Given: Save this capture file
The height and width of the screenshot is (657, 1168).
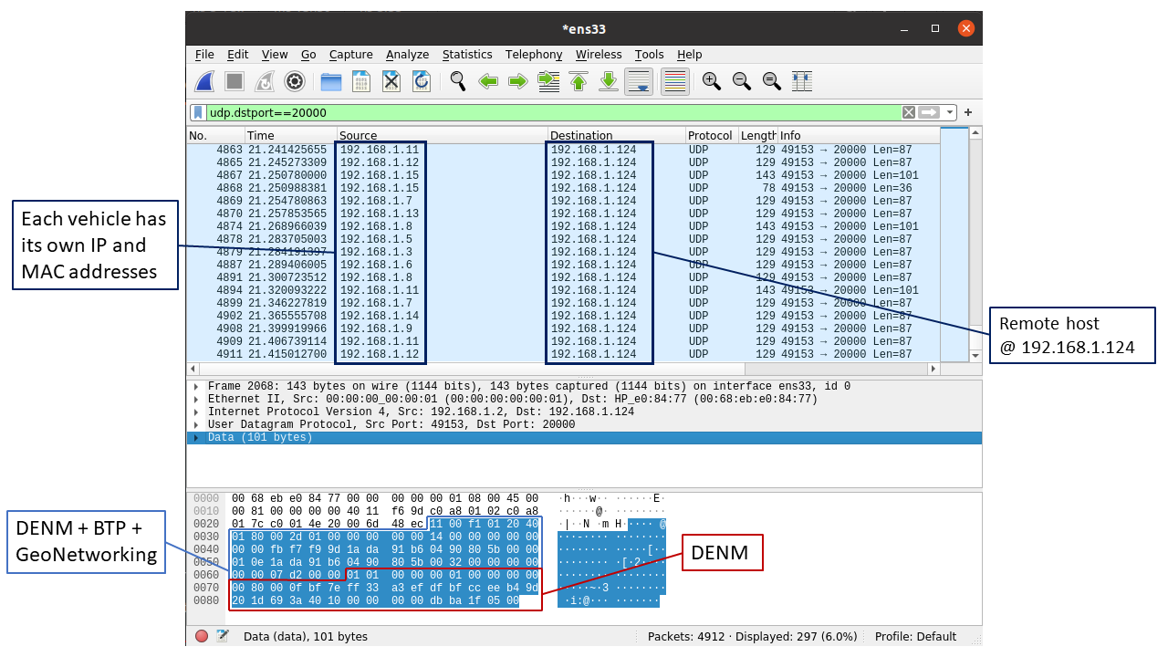Looking at the screenshot, I should (x=361, y=81).
